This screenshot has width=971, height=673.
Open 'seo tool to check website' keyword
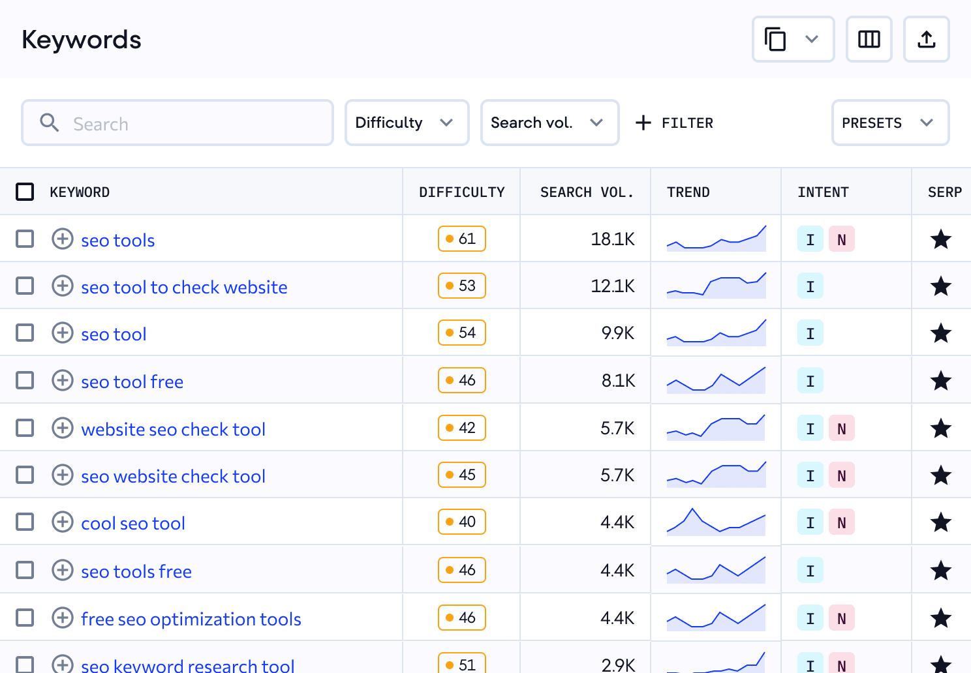pyautogui.click(x=184, y=287)
